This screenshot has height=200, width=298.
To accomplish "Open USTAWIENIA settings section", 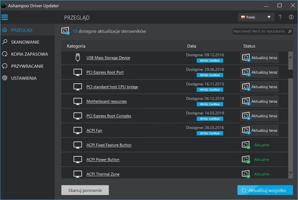I will coord(27,78).
